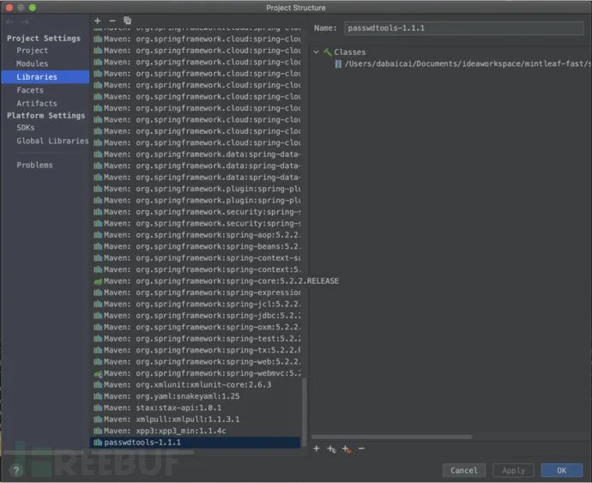The height and width of the screenshot is (483, 592).
Task: Select the spring-jcl:5.2.2 library
Action: [x=196, y=304]
